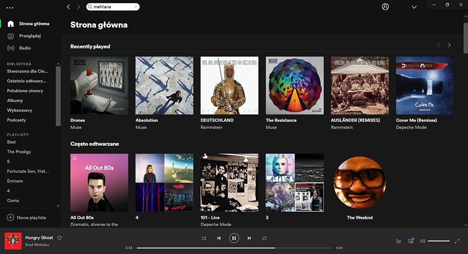Open playlist named 5

[8, 161]
